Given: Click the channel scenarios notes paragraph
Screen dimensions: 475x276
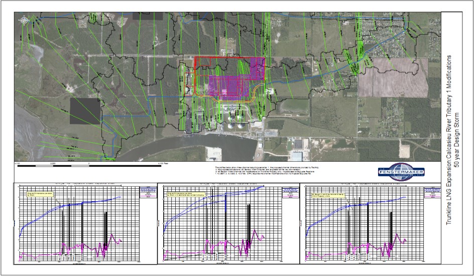Looking at the screenshot, I should click(x=267, y=170).
